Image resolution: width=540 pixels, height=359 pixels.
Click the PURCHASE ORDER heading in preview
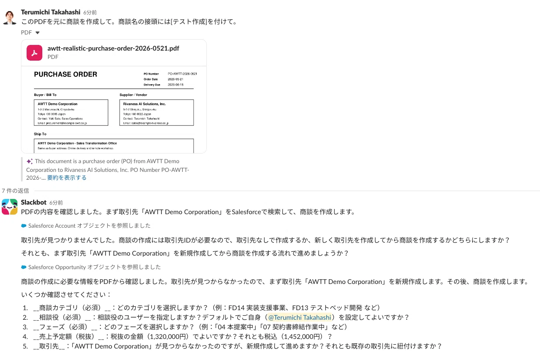coord(65,75)
